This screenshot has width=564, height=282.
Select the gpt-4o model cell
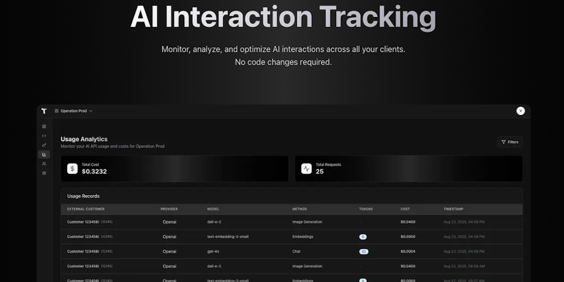tap(213, 252)
